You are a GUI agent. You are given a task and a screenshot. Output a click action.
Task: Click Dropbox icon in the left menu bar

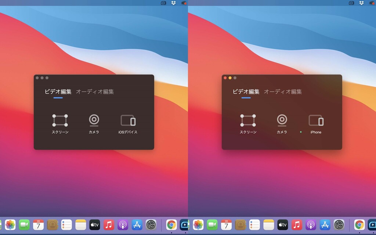[173, 3]
